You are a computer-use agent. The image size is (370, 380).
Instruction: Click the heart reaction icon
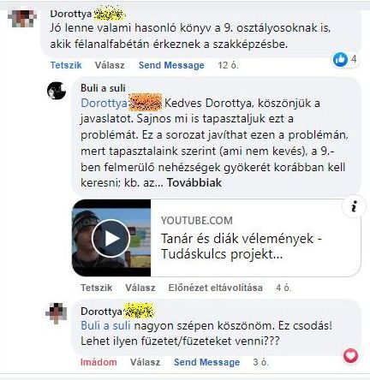pyautogui.click(x=350, y=356)
